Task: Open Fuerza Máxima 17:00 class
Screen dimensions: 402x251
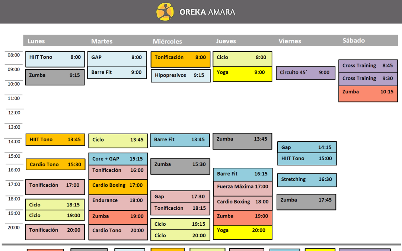Action: pyautogui.click(x=243, y=189)
